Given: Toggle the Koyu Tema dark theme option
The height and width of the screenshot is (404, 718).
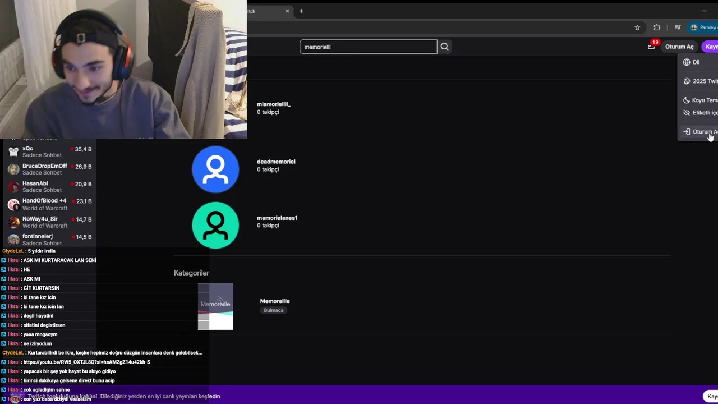Looking at the screenshot, I should (699, 100).
